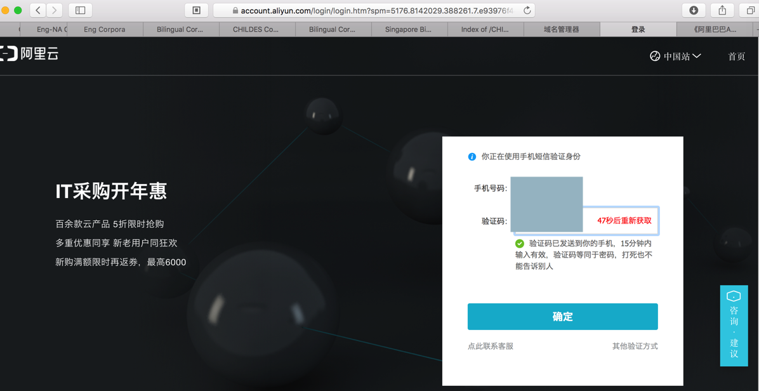Click 多重优惠同享 新老用户同狂欢 promo line
Viewport: 759px width, 391px height.
[115, 243]
